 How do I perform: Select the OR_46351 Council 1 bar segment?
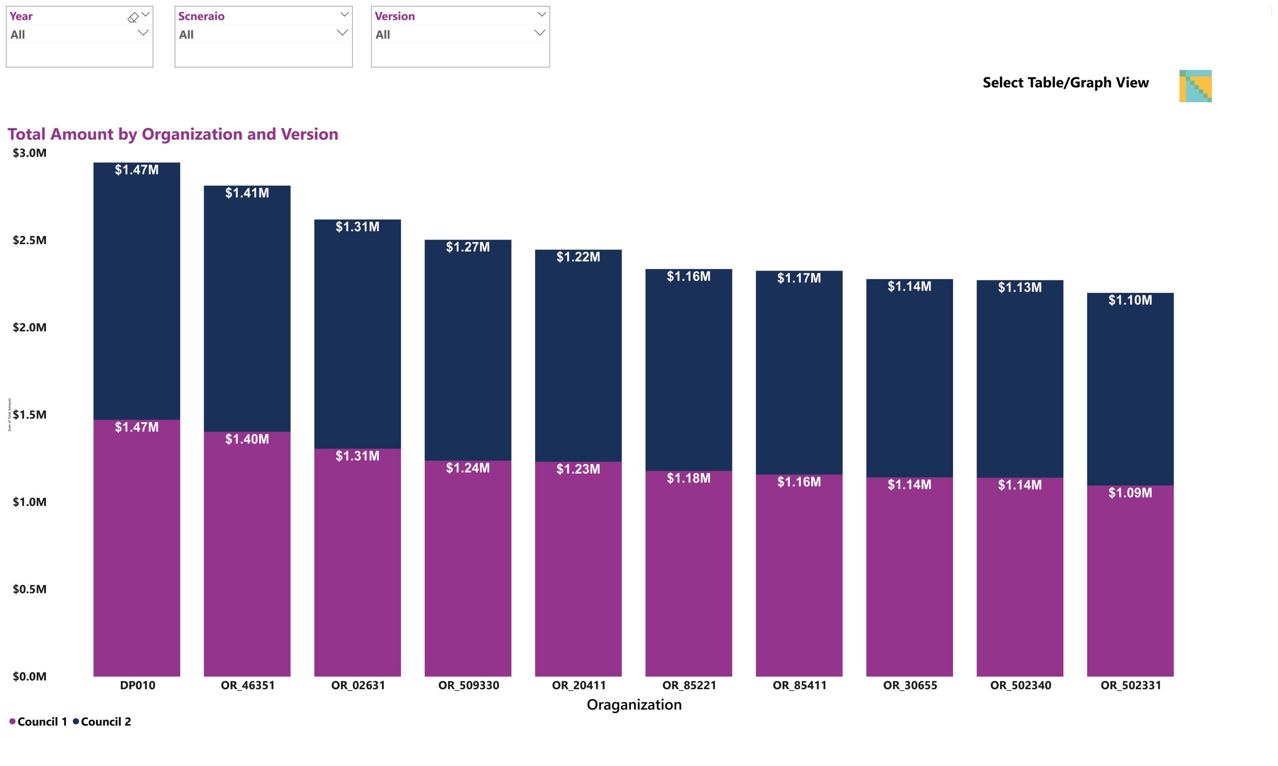247,554
